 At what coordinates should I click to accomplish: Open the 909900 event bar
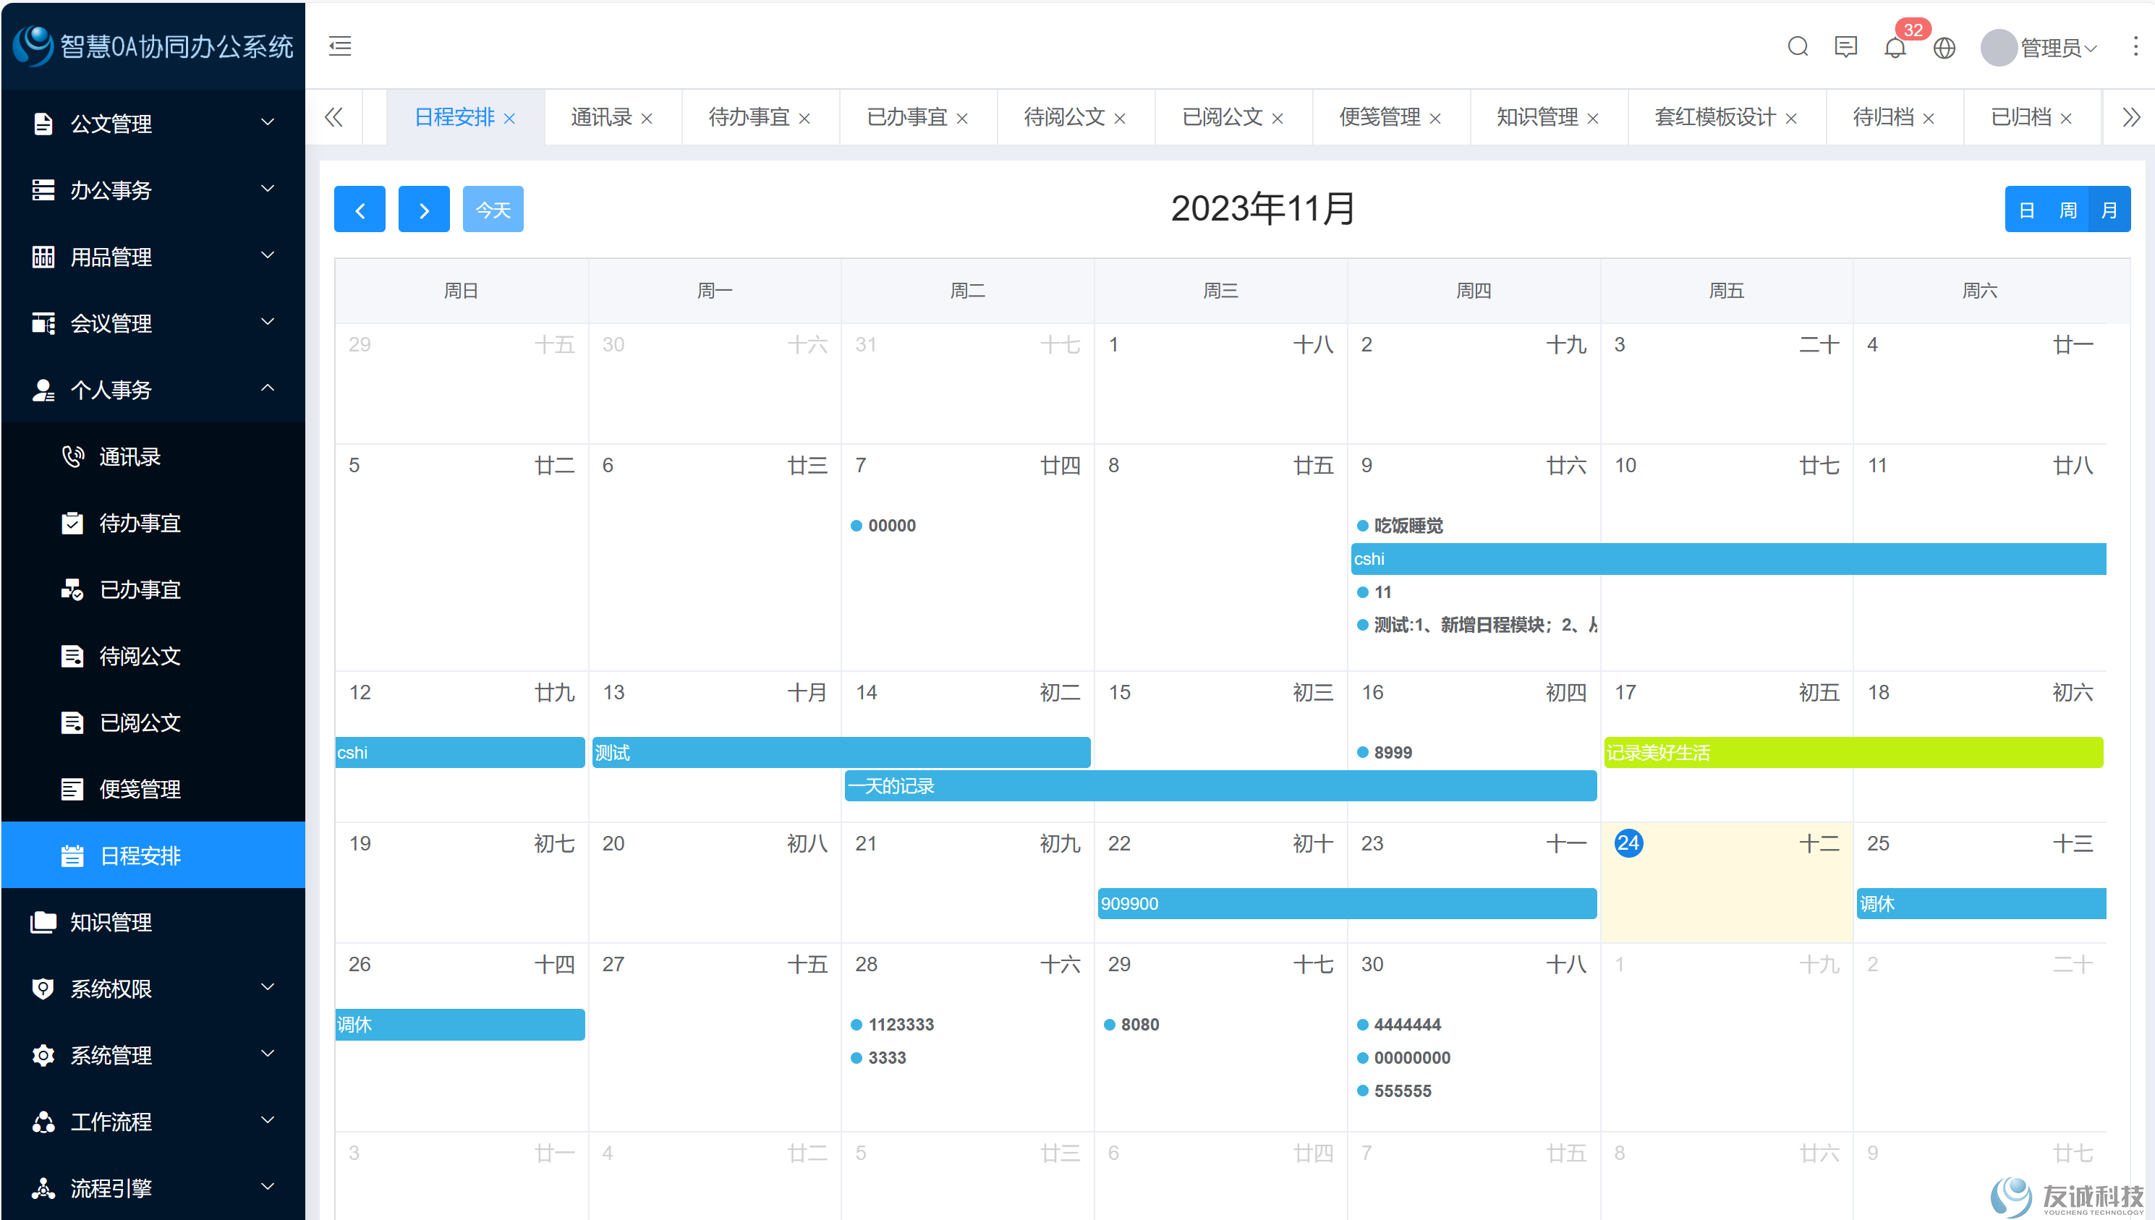(1346, 903)
